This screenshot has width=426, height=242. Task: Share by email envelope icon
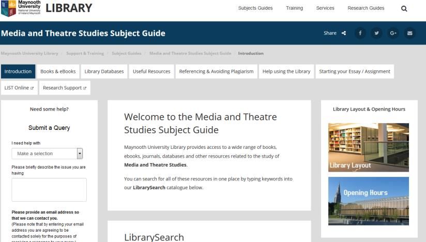coord(409,33)
